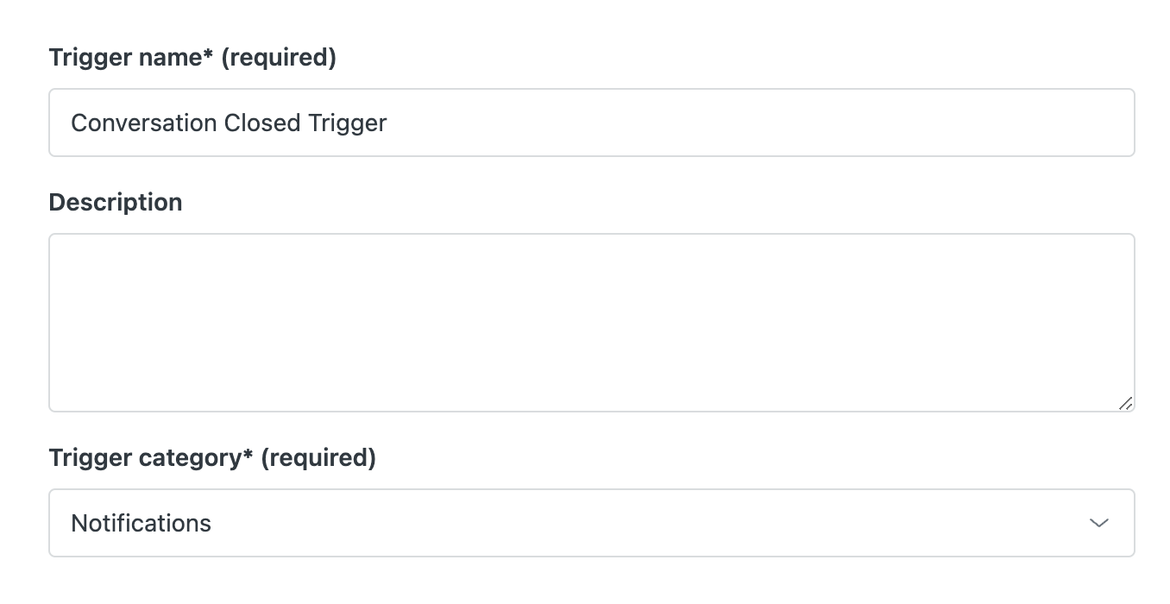Click inside the empty Description textarea
This screenshot has width=1170, height=604.
click(591, 322)
